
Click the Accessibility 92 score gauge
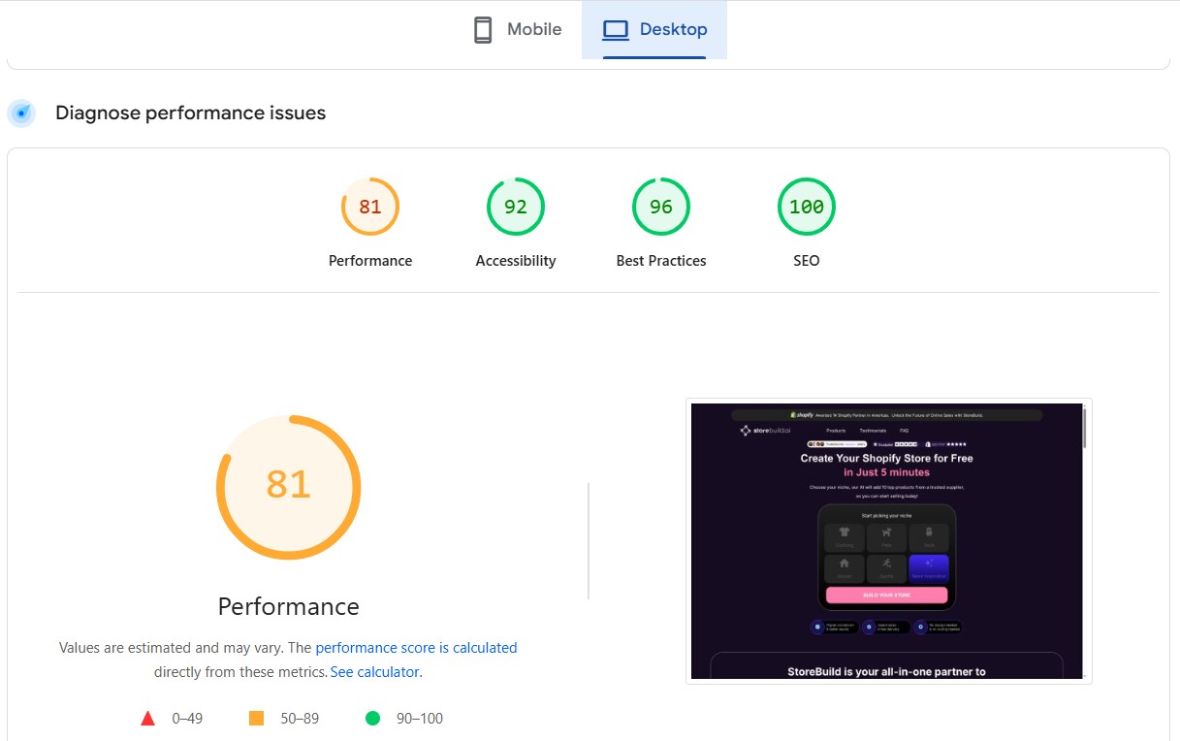[x=515, y=206]
